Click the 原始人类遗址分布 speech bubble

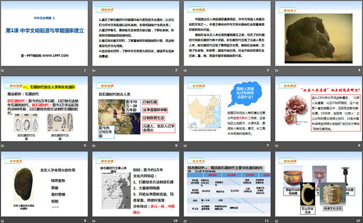pyautogui.click(x=241, y=97)
